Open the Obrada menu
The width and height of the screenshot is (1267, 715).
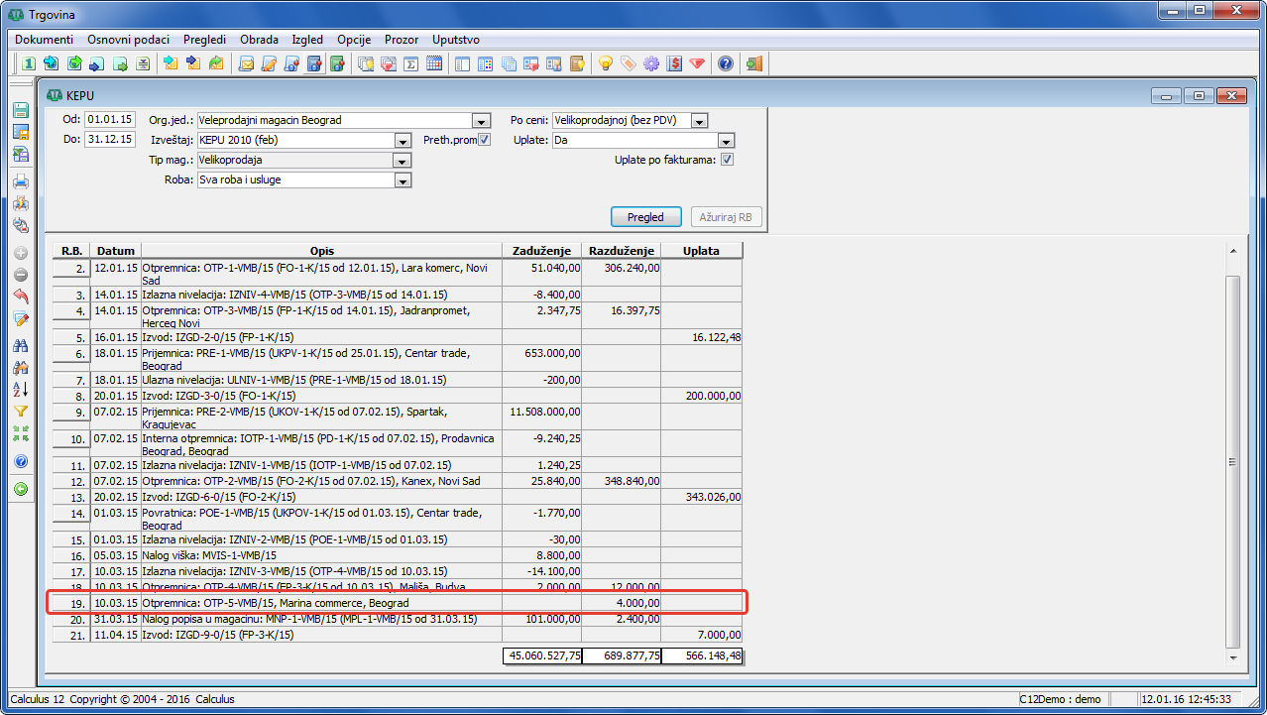259,40
